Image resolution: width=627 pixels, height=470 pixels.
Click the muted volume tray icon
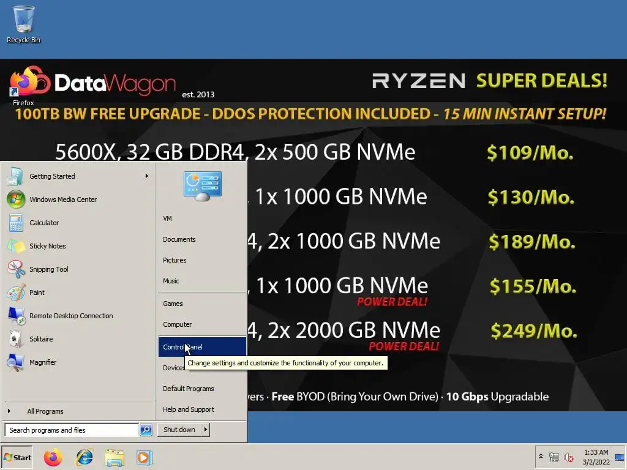pos(568,457)
